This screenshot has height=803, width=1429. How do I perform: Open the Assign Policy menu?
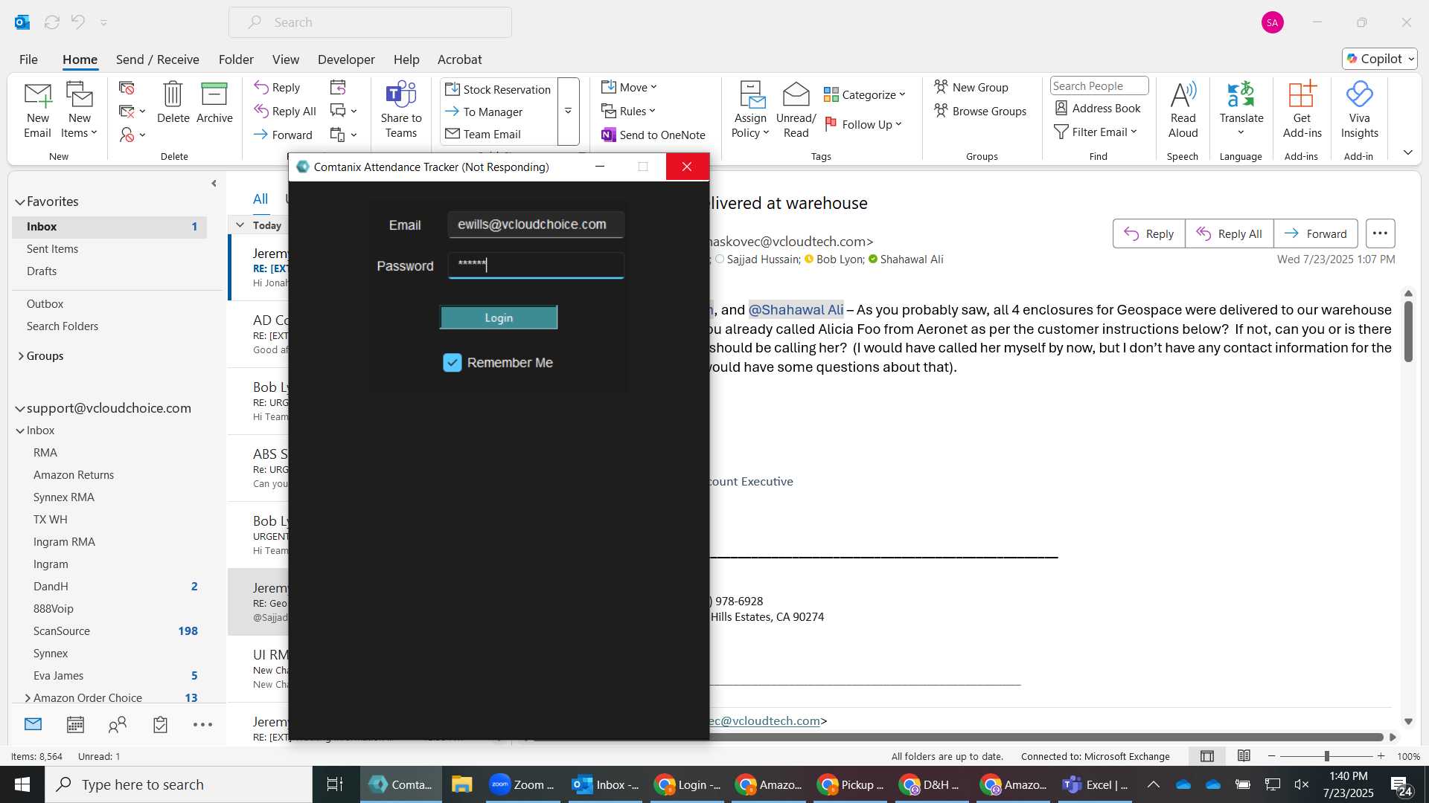(750, 109)
